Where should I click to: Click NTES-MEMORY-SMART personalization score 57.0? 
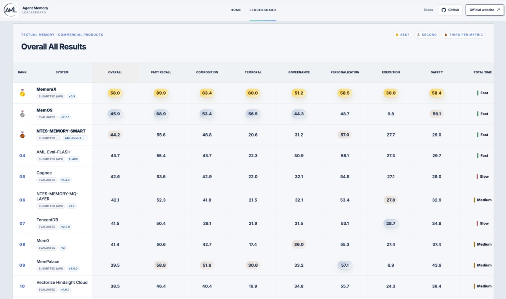pyautogui.click(x=345, y=135)
